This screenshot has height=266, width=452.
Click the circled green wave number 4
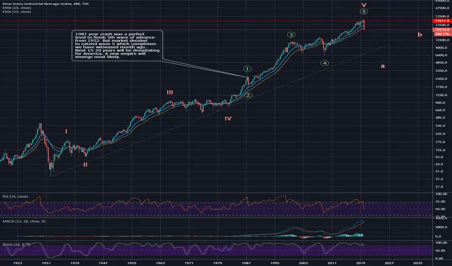click(x=324, y=63)
